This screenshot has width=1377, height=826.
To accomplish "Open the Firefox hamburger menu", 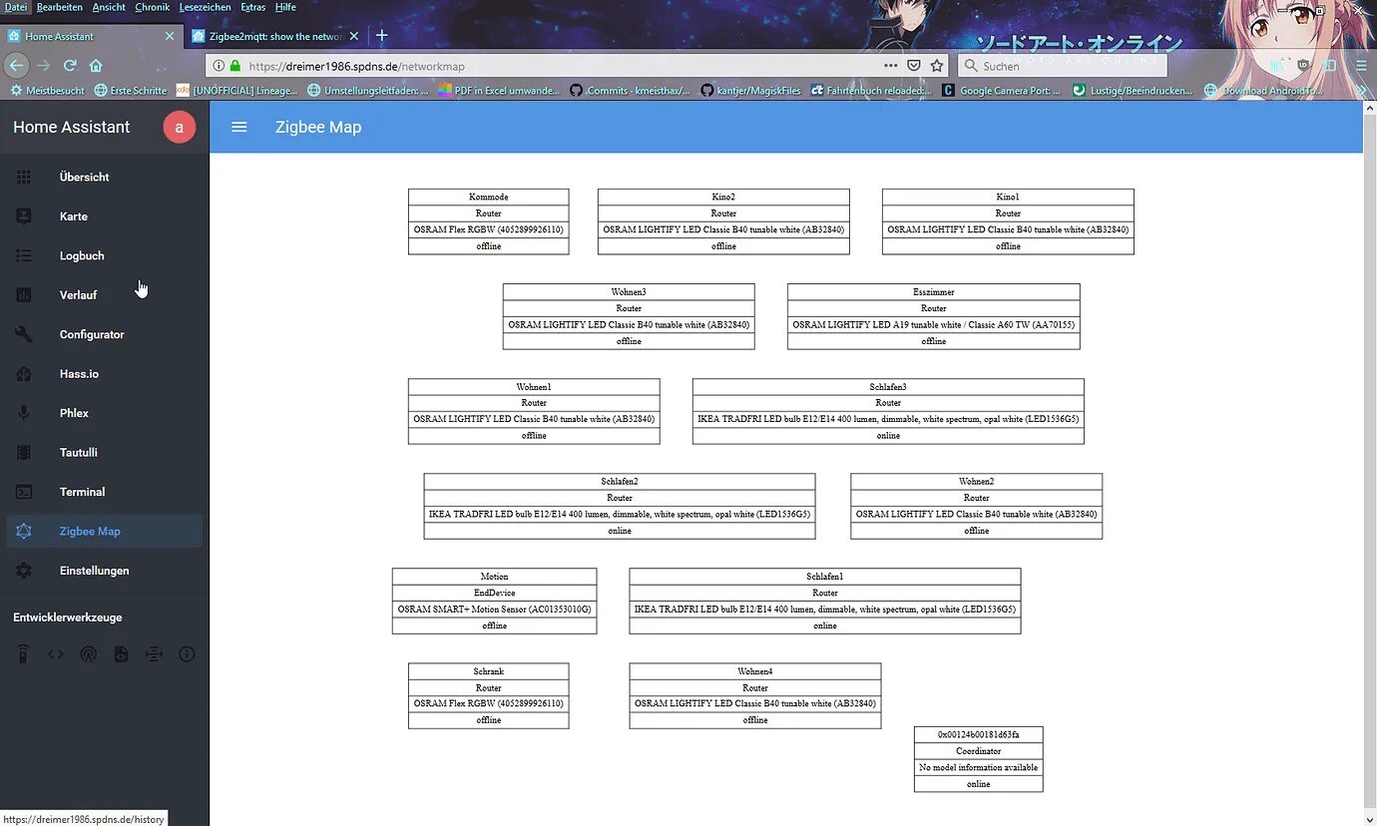I will point(1361,65).
